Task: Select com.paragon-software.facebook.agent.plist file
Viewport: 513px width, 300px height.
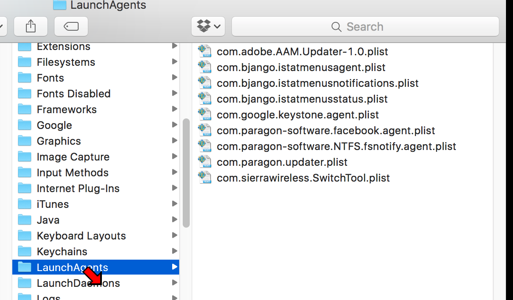Action: (x=325, y=131)
